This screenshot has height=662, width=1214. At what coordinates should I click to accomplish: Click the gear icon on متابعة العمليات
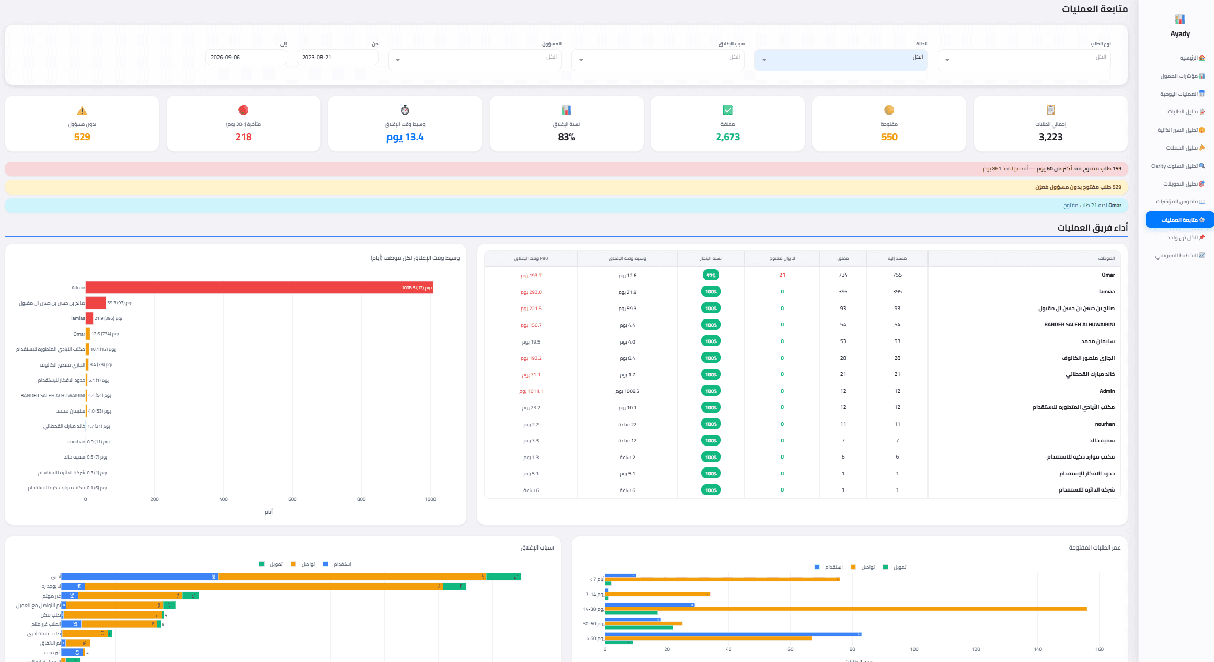coord(1201,220)
